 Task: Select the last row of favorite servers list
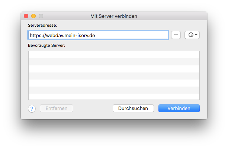114,97
